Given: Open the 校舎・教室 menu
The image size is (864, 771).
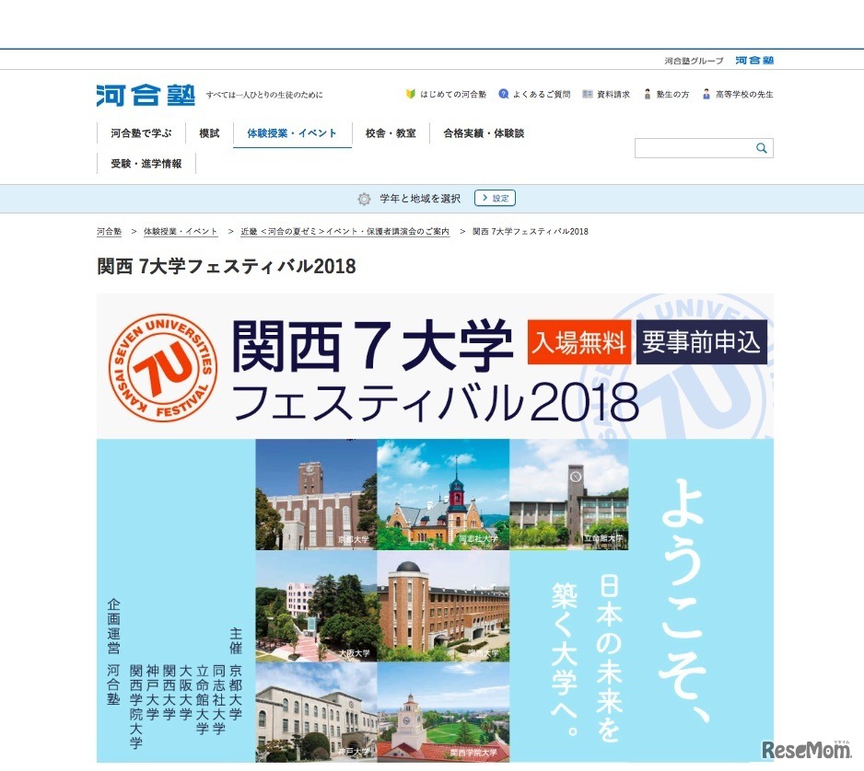Looking at the screenshot, I should (389, 132).
